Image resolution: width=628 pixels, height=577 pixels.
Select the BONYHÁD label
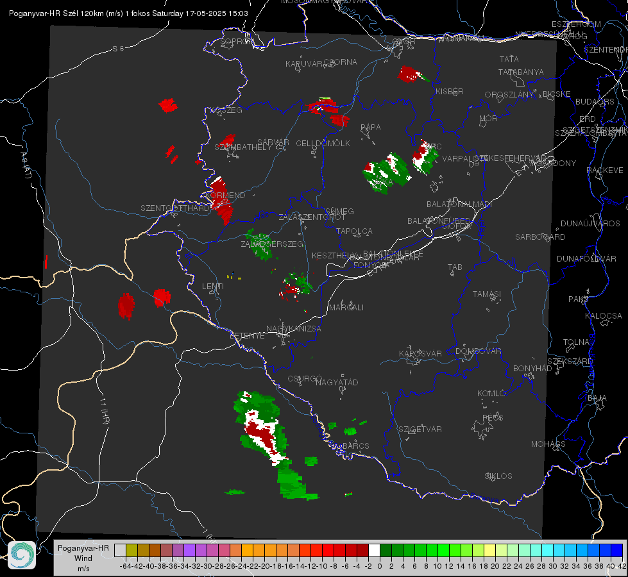(532, 369)
